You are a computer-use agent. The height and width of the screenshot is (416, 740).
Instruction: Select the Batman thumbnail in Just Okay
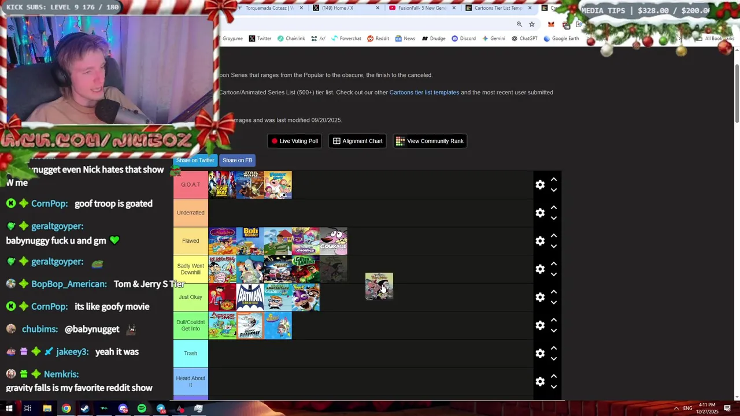click(x=250, y=297)
